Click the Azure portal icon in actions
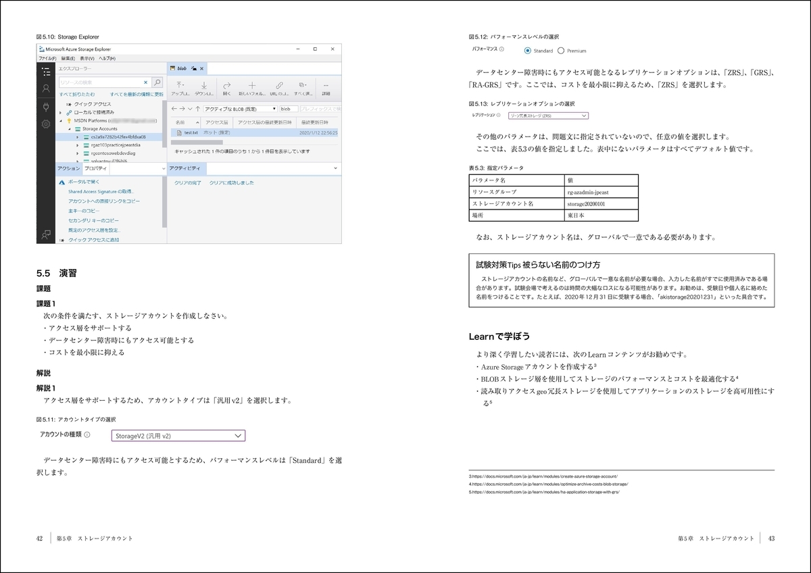 coord(62,182)
